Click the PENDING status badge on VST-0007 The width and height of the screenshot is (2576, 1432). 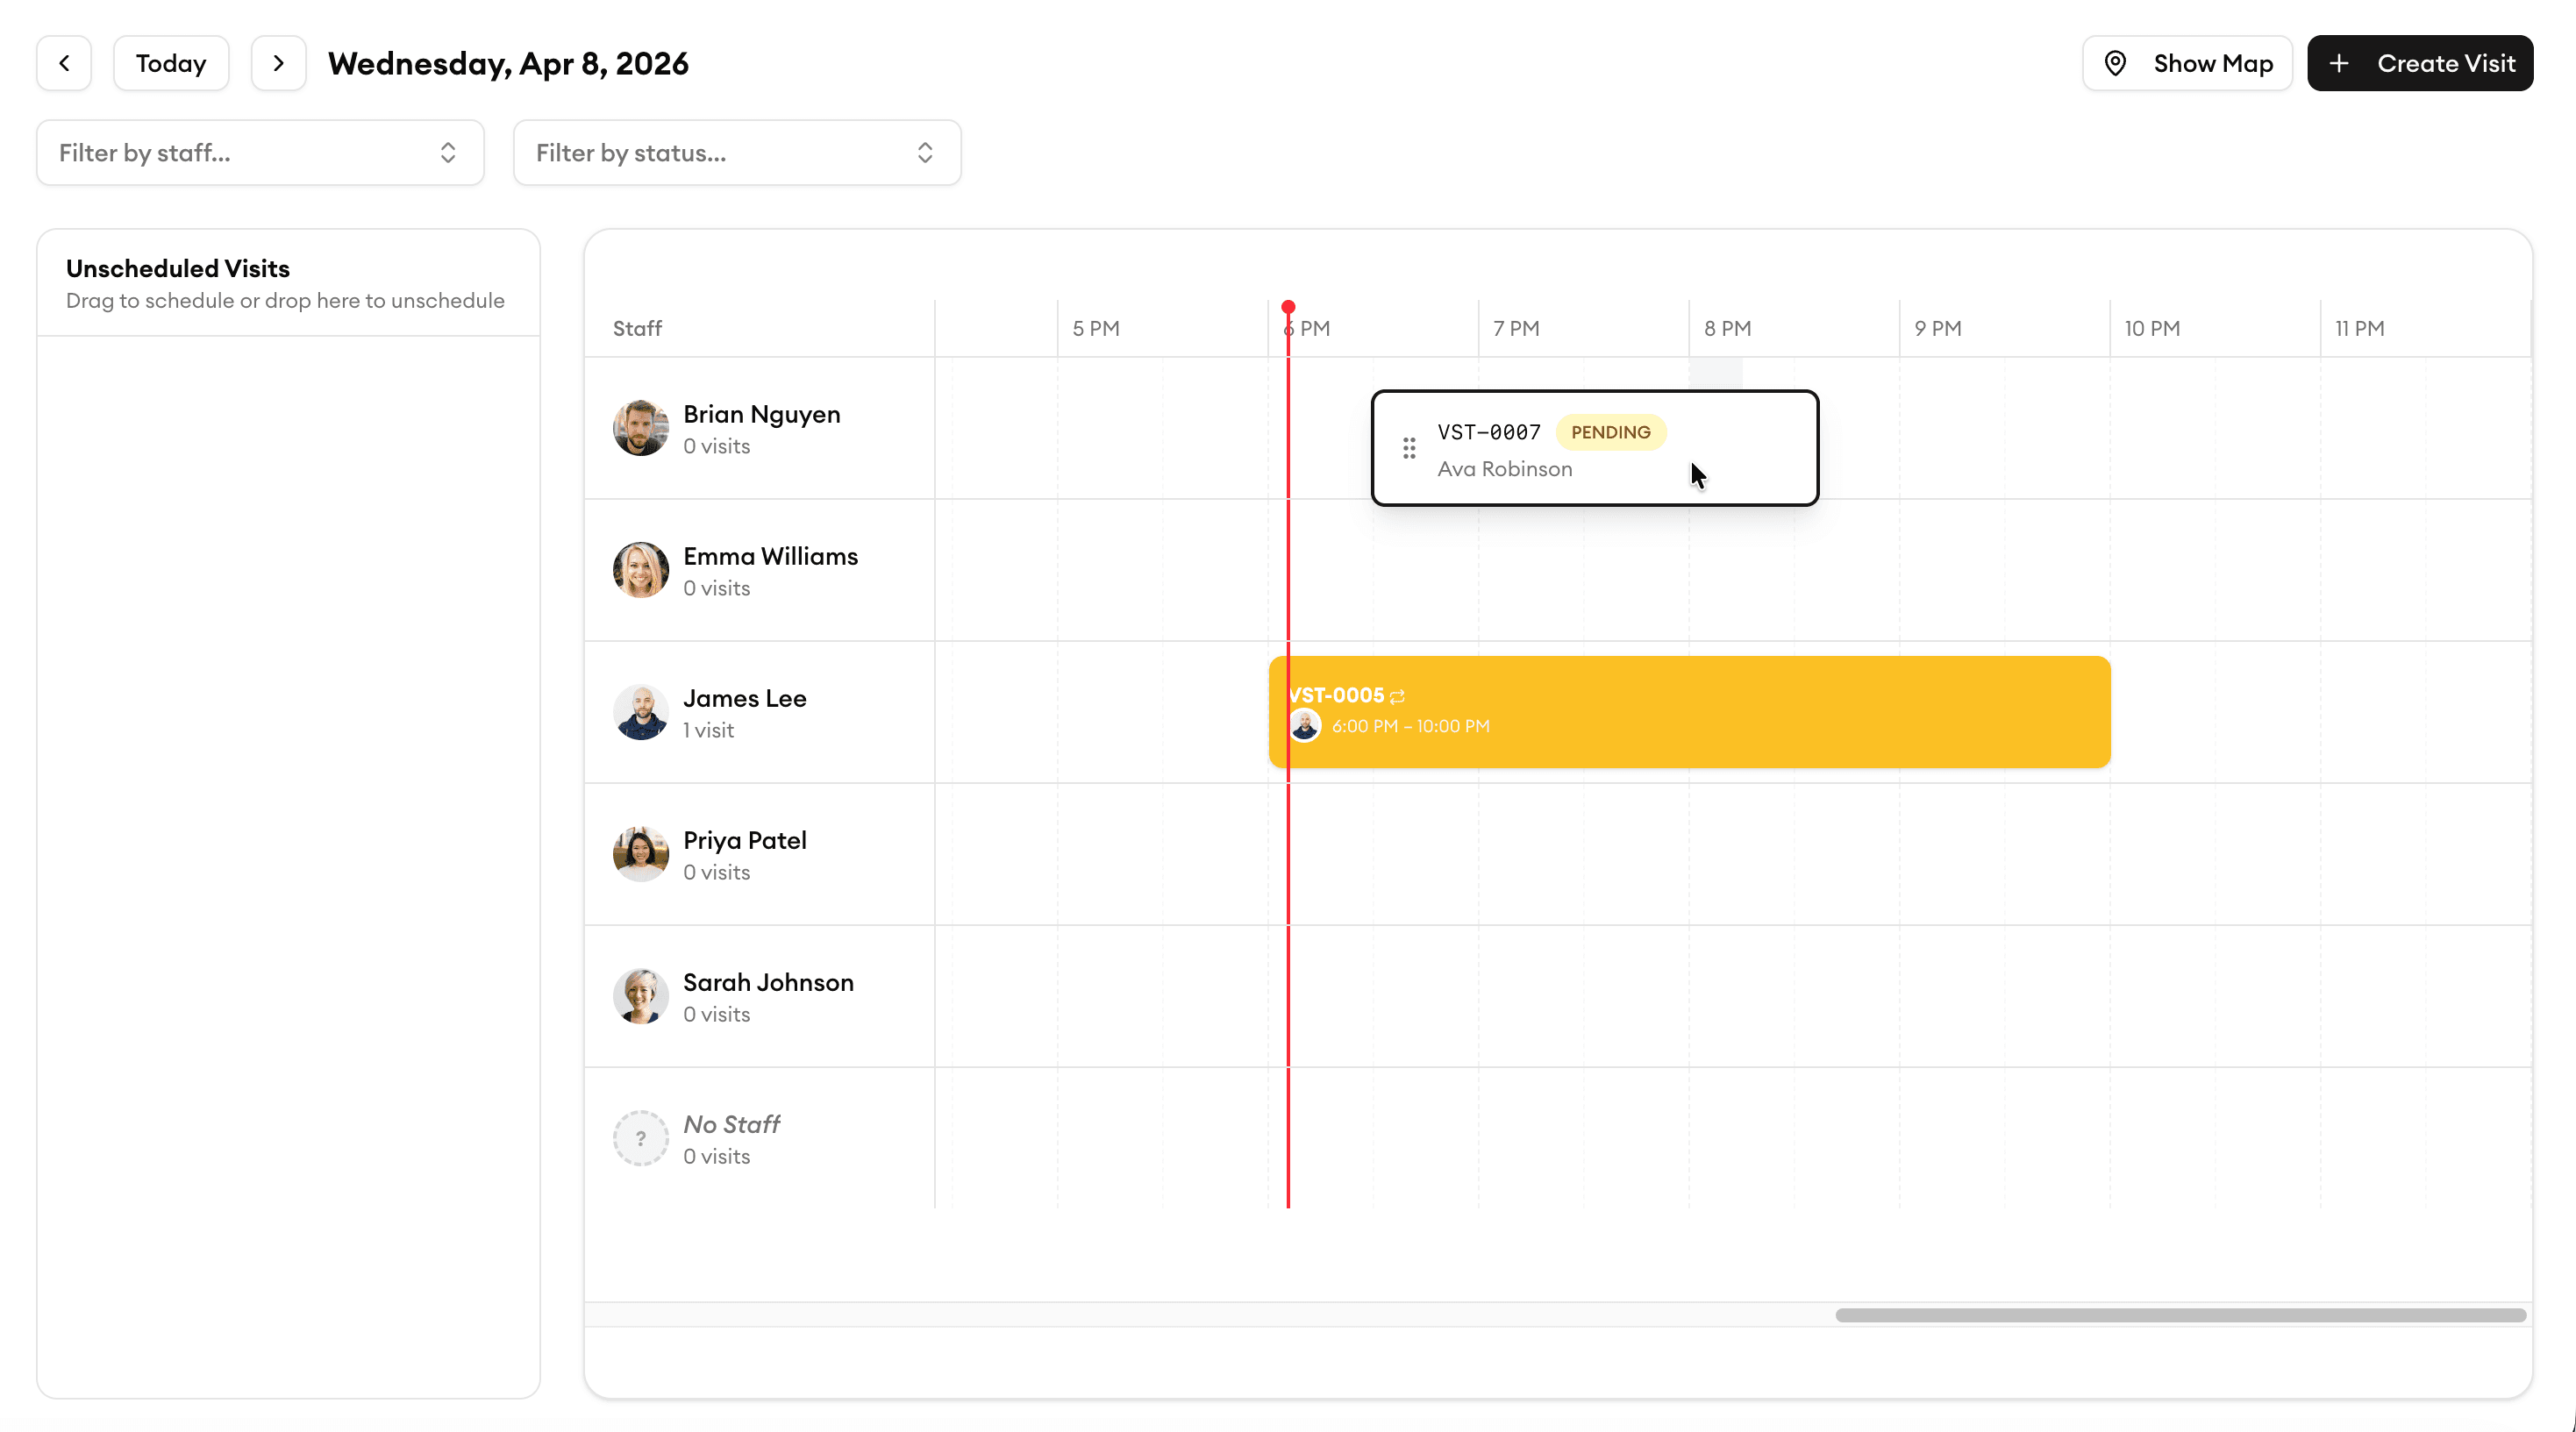pos(1610,432)
